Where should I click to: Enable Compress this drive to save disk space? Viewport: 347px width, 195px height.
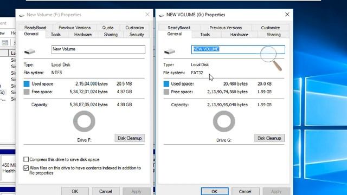(x=26, y=159)
